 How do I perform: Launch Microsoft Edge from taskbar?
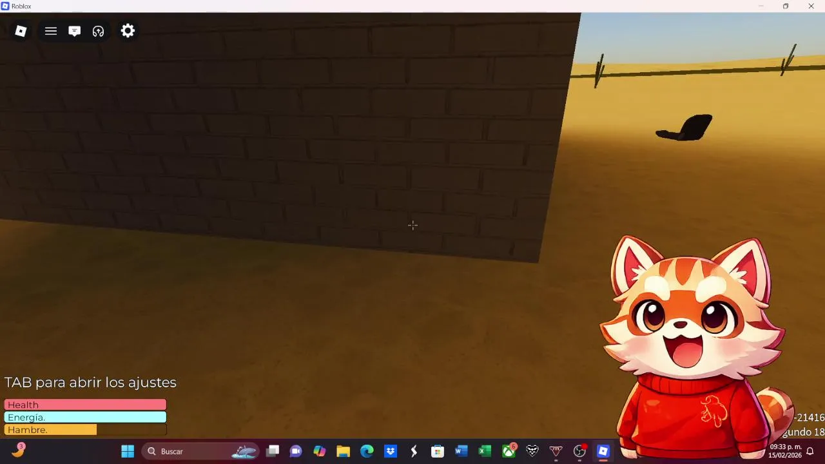367,451
